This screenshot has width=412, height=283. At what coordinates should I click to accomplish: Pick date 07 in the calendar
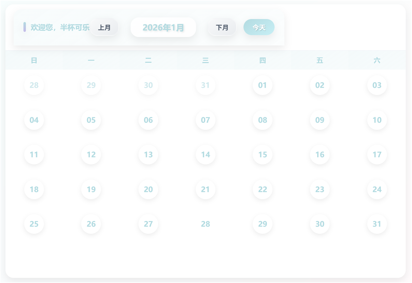[205, 120]
